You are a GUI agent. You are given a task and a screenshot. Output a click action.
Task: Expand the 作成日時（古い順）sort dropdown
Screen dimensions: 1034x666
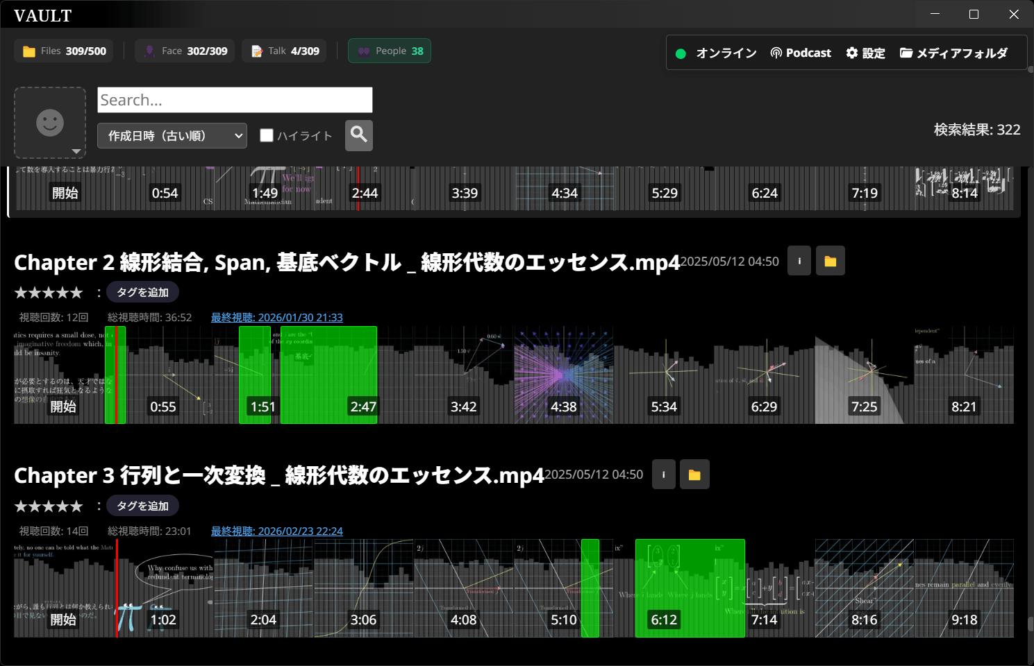[x=172, y=136]
